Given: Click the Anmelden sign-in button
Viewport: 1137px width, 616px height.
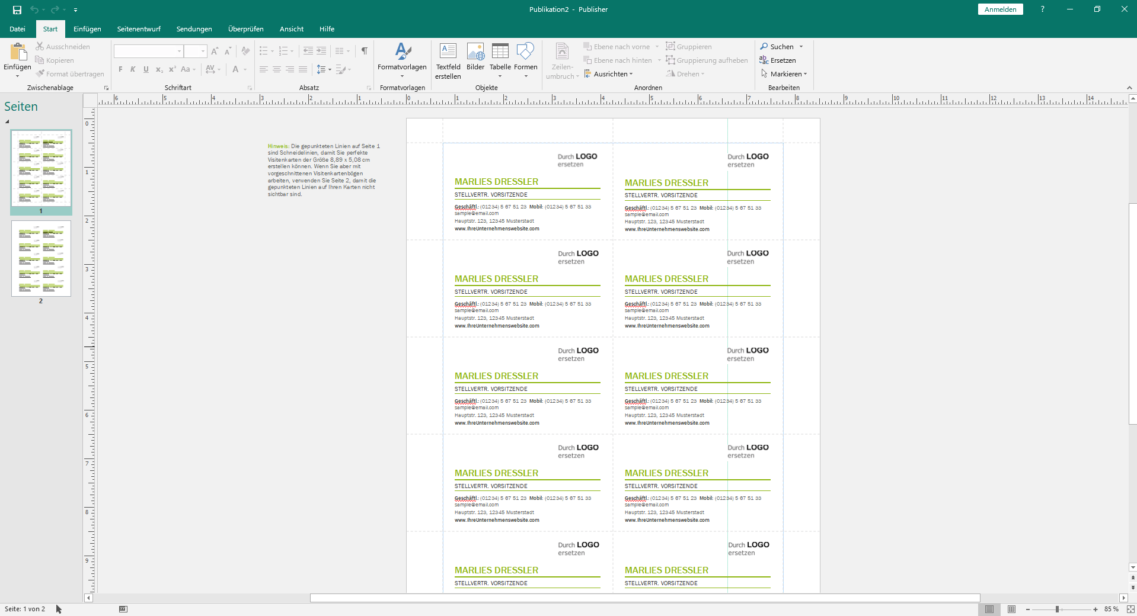Looking at the screenshot, I should pyautogui.click(x=1000, y=9).
